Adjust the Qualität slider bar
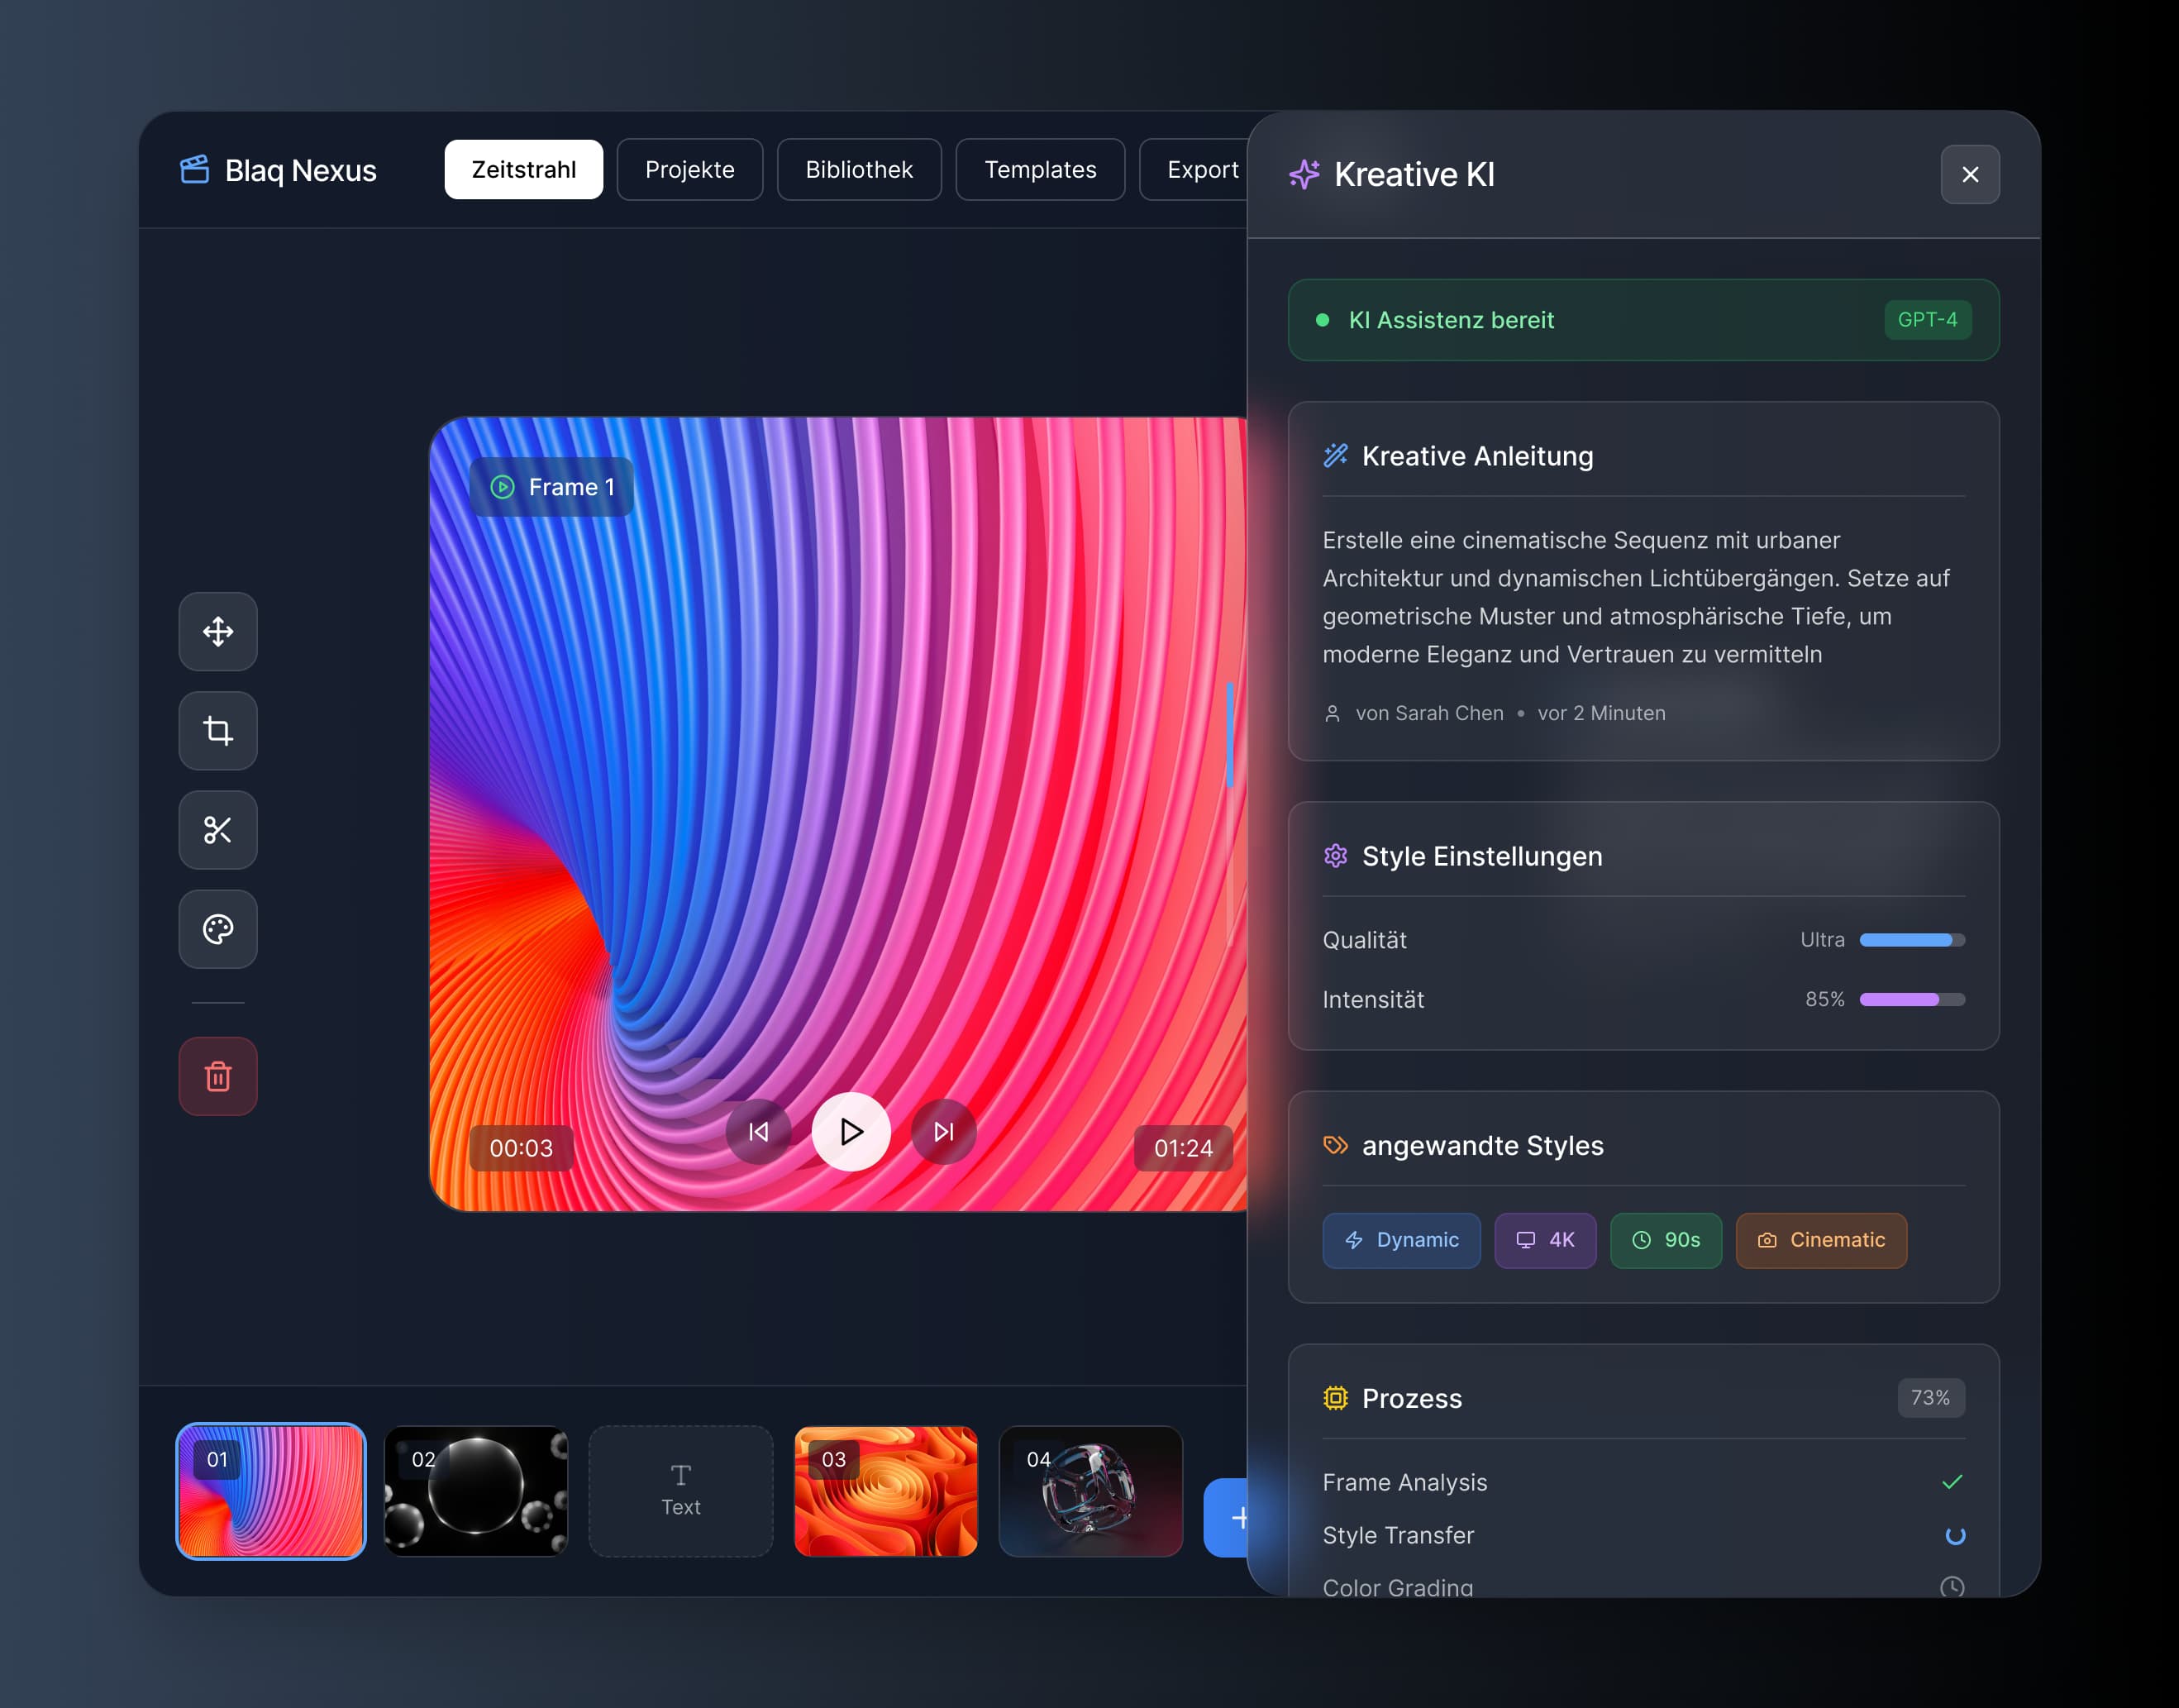Image resolution: width=2179 pixels, height=1708 pixels. (x=1911, y=940)
